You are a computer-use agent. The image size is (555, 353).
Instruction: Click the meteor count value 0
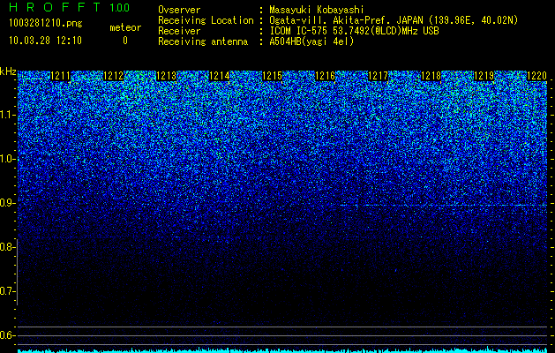tap(125, 41)
